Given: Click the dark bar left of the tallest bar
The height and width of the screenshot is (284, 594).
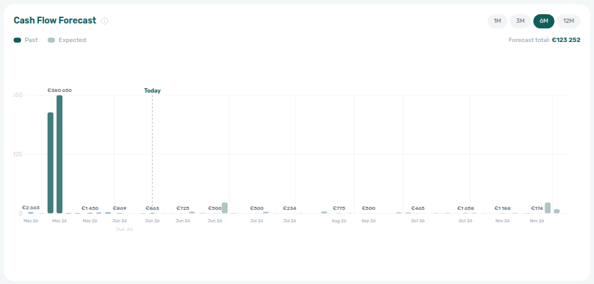Looking at the screenshot, I should point(50,163).
